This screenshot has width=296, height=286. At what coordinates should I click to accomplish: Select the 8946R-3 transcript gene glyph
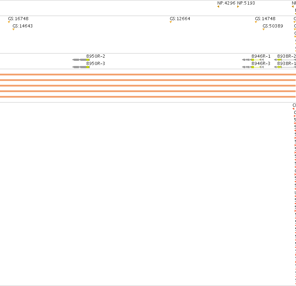click(x=253, y=67)
